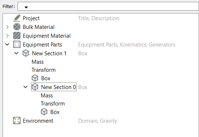Click the Project pencil icon
This screenshot has height=137, width=199.
tap(17, 18)
